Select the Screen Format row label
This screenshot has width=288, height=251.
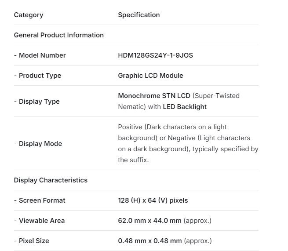pos(40,200)
